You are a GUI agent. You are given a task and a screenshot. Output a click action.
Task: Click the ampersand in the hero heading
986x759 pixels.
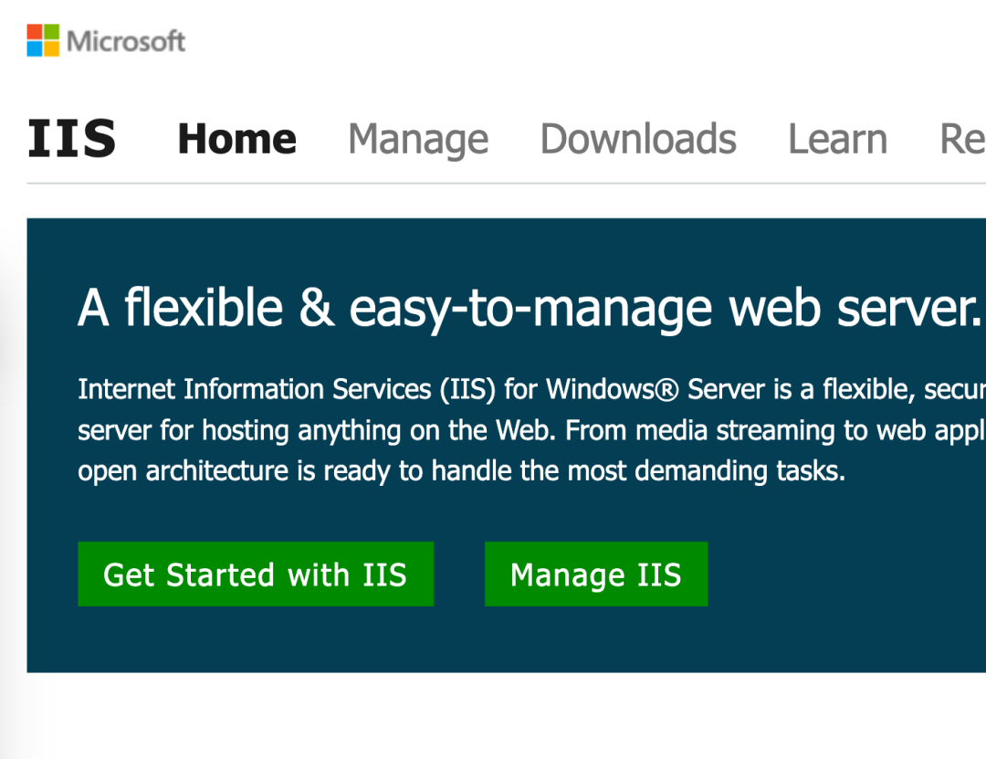[x=316, y=307]
